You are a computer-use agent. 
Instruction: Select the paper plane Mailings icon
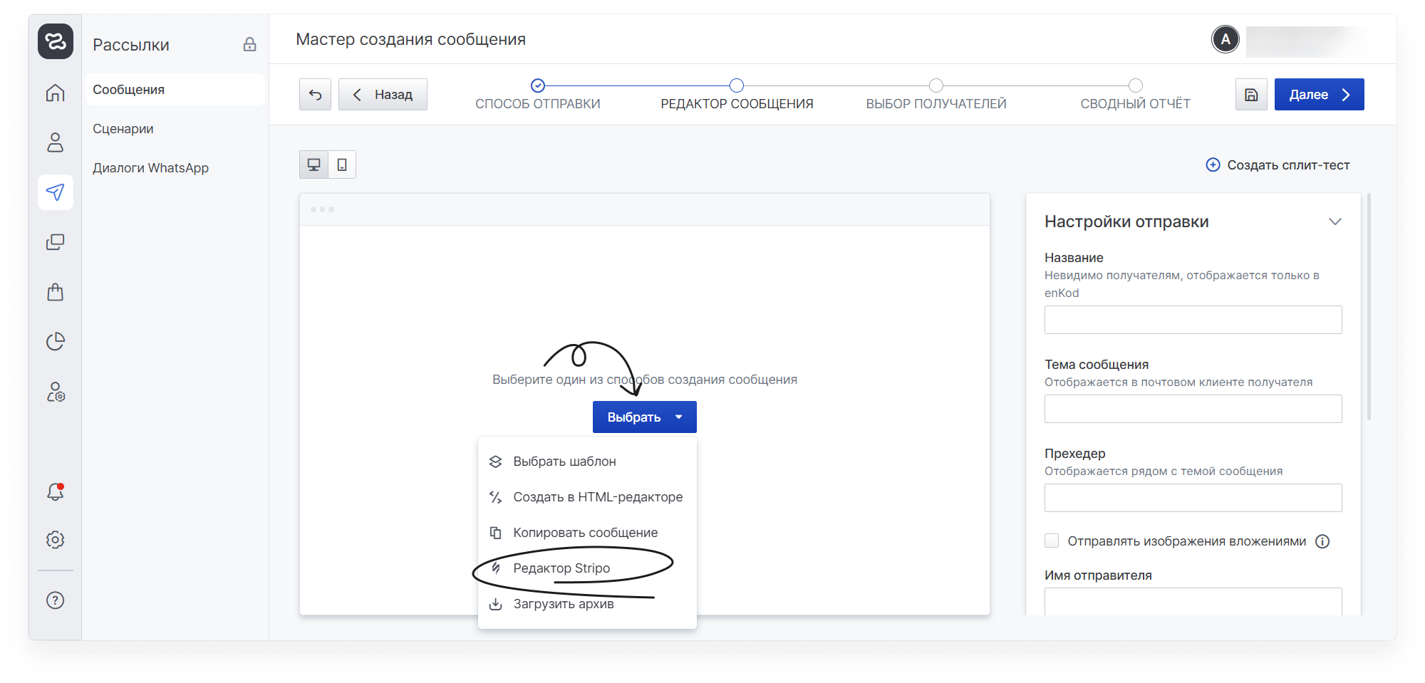pyautogui.click(x=56, y=192)
